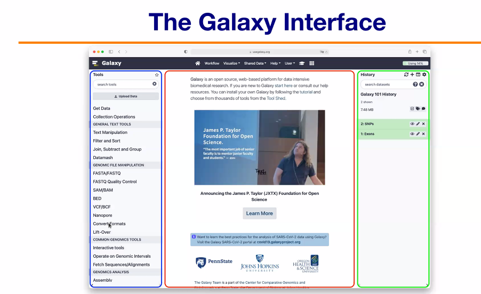
Task: Clear the dataset search with X icon
Action: 422,84
